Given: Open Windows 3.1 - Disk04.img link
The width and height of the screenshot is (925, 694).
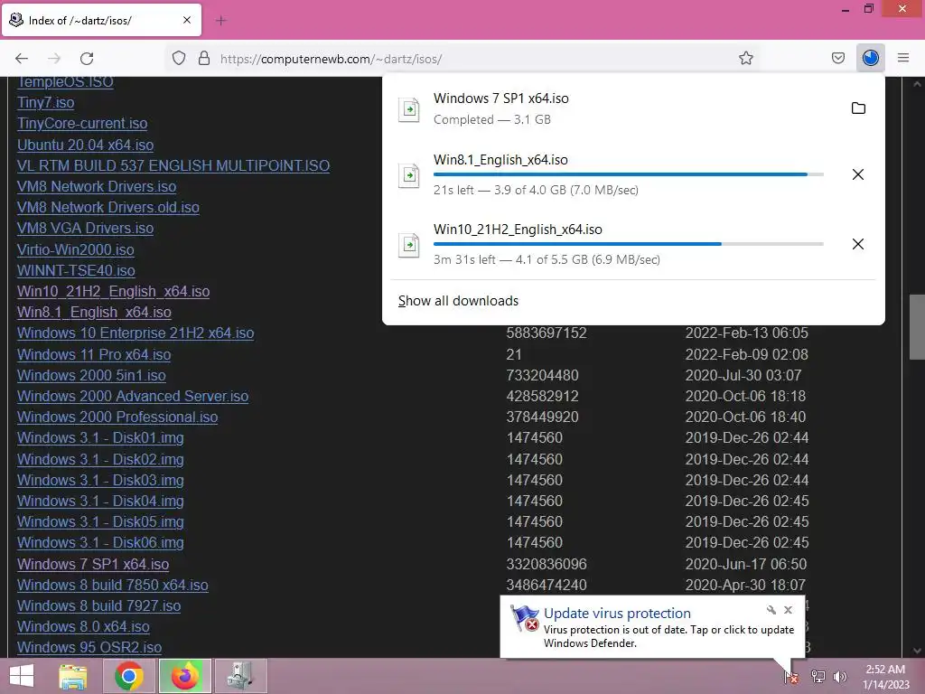Looking at the screenshot, I should point(100,502).
